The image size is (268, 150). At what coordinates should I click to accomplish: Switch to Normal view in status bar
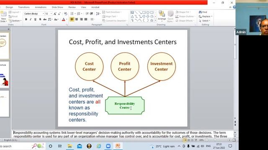pyautogui.click(x=185, y=140)
